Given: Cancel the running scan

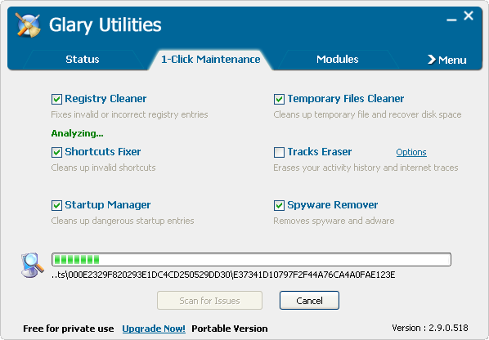Looking at the screenshot, I should click(309, 300).
